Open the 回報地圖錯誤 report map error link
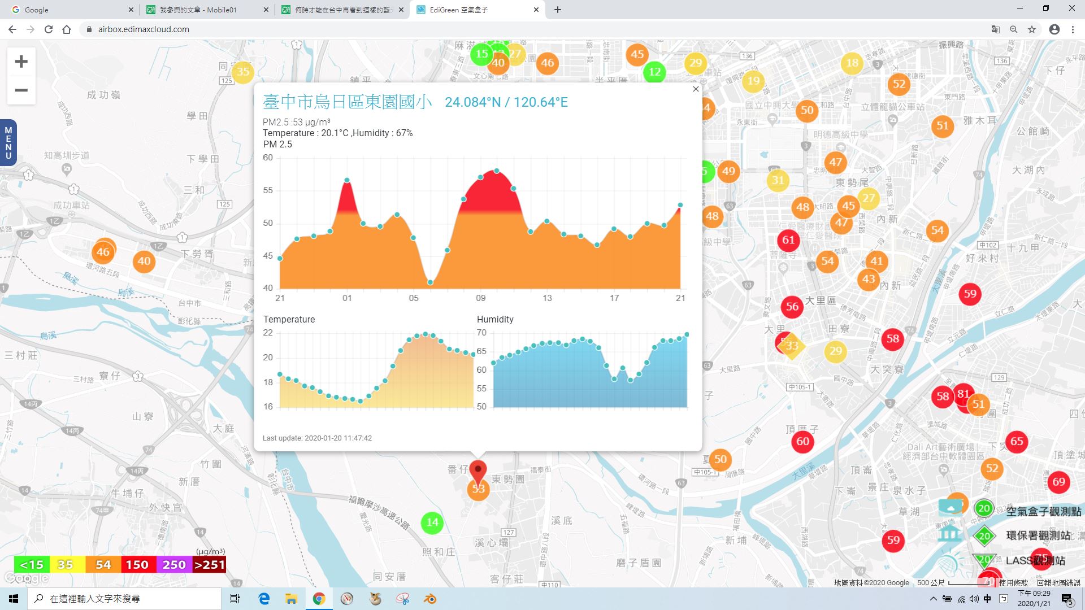The width and height of the screenshot is (1085, 610). tap(1058, 583)
